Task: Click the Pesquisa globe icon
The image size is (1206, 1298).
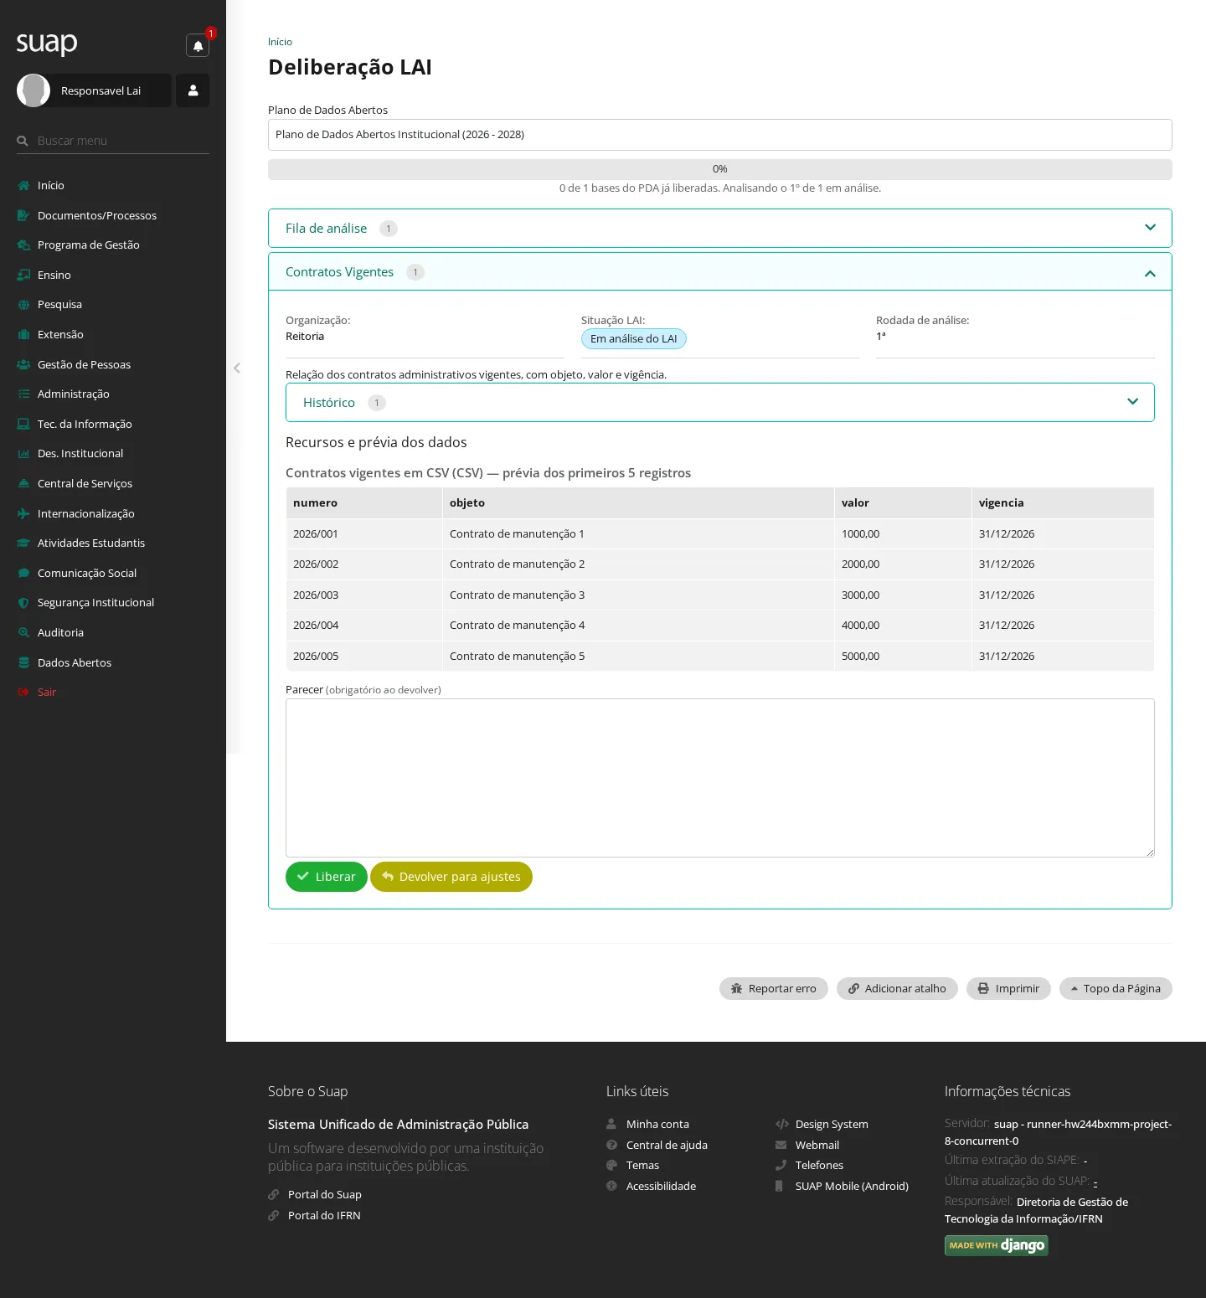Action: point(23,305)
